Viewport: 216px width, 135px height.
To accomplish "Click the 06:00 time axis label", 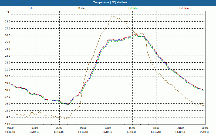I will coord(59,128).
